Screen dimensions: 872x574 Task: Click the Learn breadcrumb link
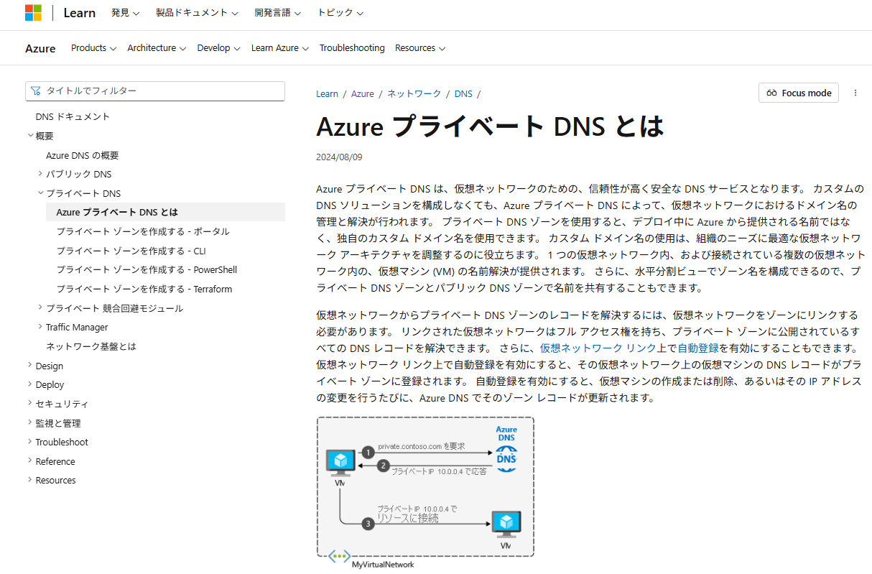point(327,94)
